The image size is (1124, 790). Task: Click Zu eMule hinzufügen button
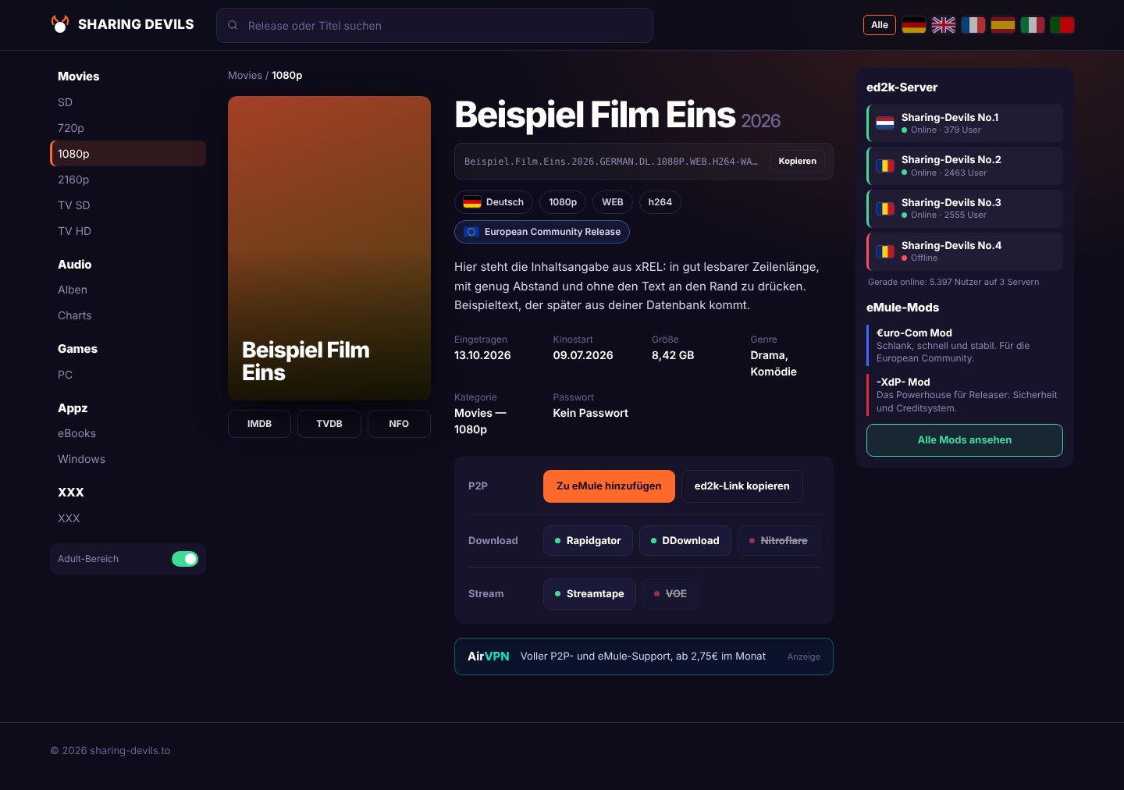609,486
